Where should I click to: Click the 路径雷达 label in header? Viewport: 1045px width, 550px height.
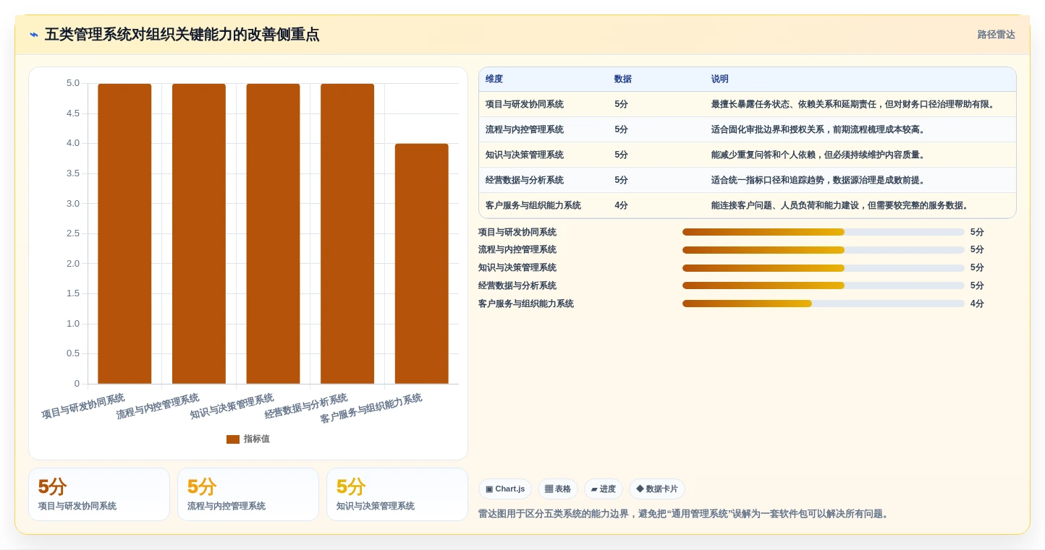(996, 35)
